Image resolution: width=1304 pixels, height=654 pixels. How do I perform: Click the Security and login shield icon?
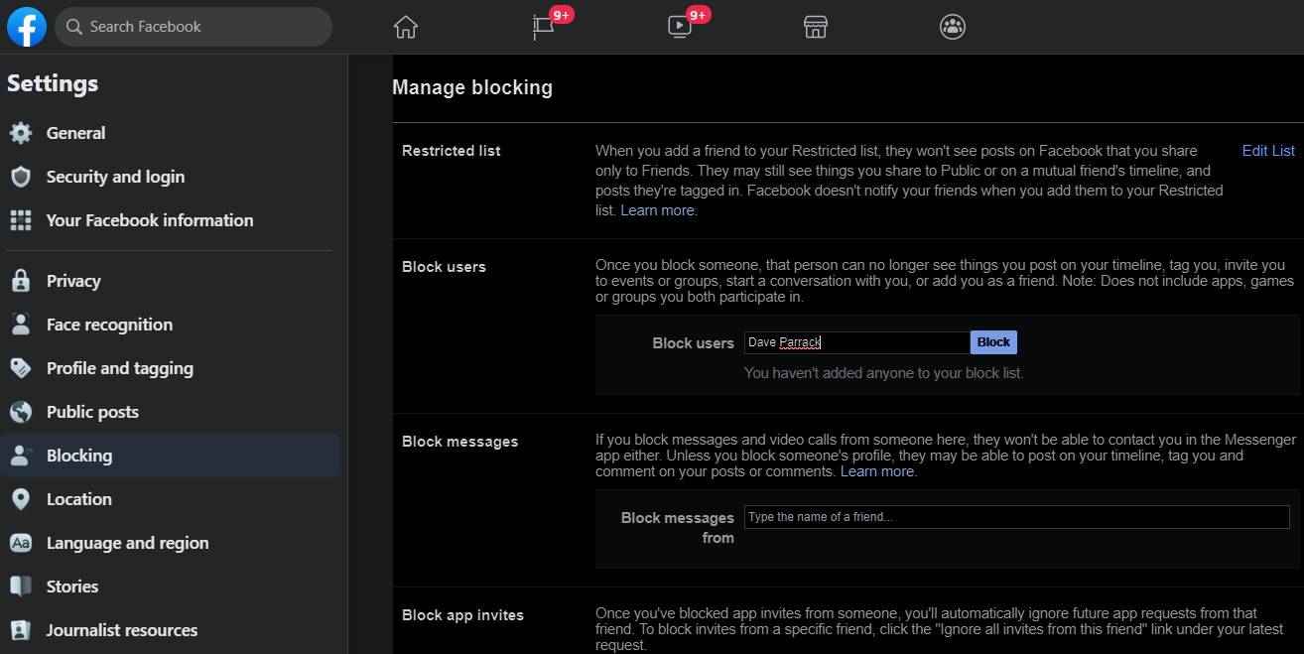(21, 177)
